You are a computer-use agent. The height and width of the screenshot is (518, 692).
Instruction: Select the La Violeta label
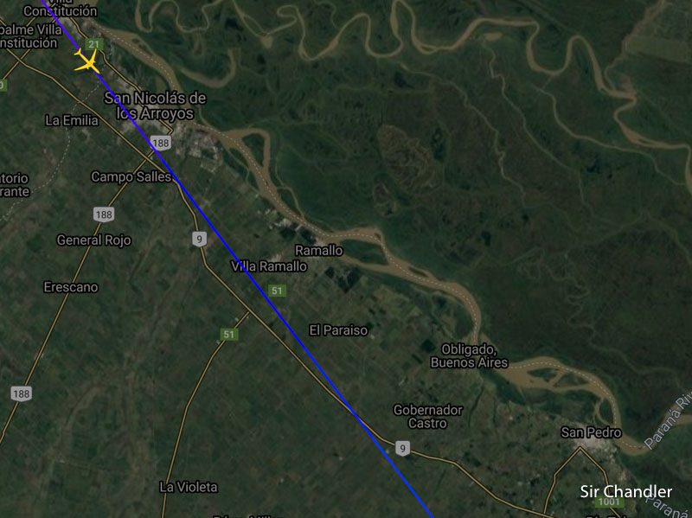[x=189, y=487]
